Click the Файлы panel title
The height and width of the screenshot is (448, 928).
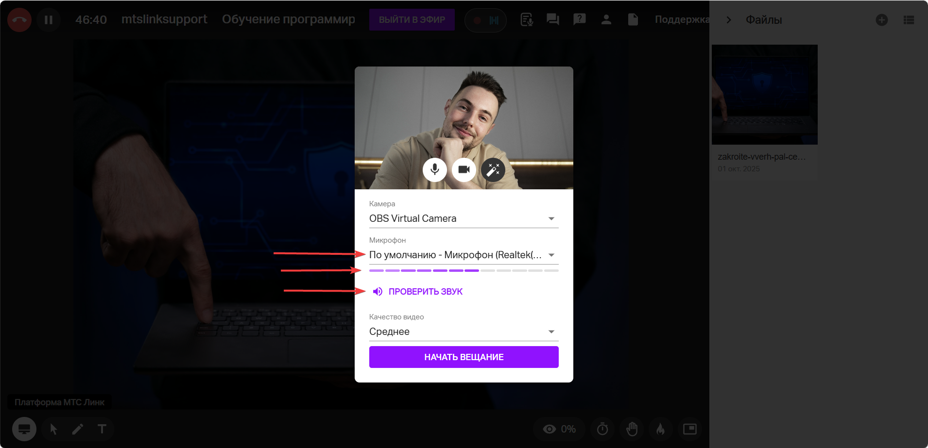[764, 20]
